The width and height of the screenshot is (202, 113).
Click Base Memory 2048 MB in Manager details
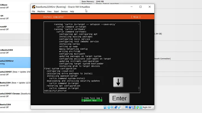click(x=93, y=1)
